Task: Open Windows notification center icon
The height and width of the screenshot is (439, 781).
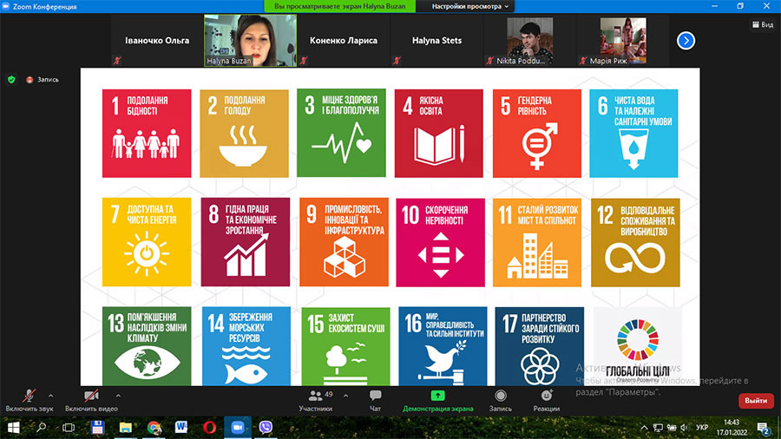Action: (763, 428)
